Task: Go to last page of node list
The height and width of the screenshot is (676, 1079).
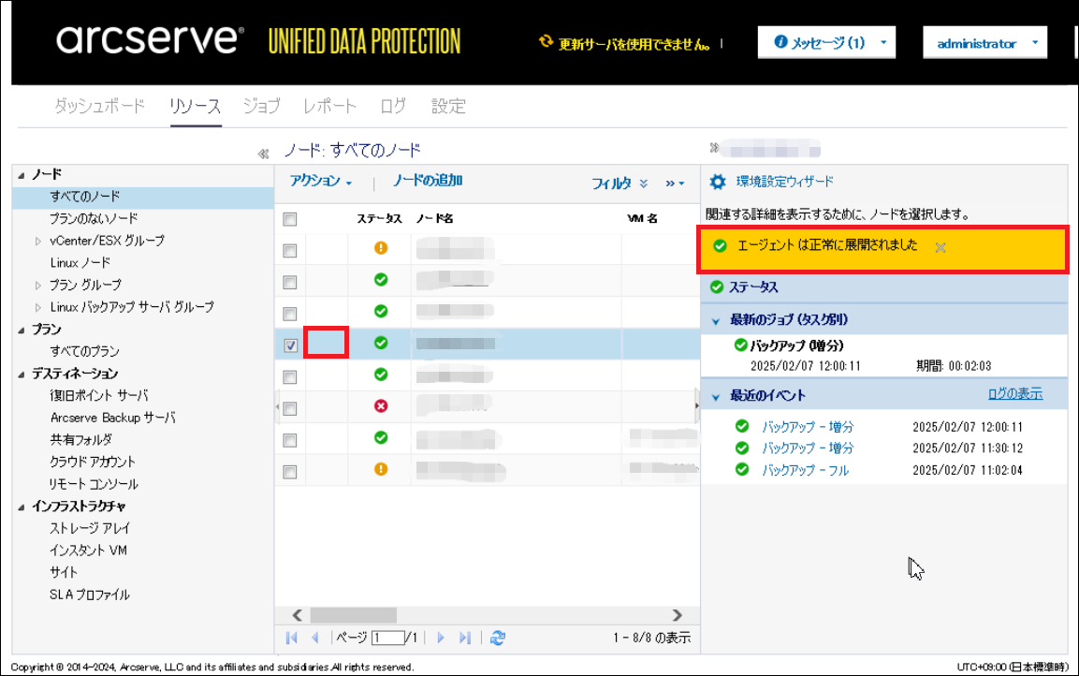Action: point(464,639)
